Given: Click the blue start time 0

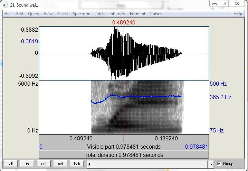Looking at the screenshot, I should coord(41,147).
